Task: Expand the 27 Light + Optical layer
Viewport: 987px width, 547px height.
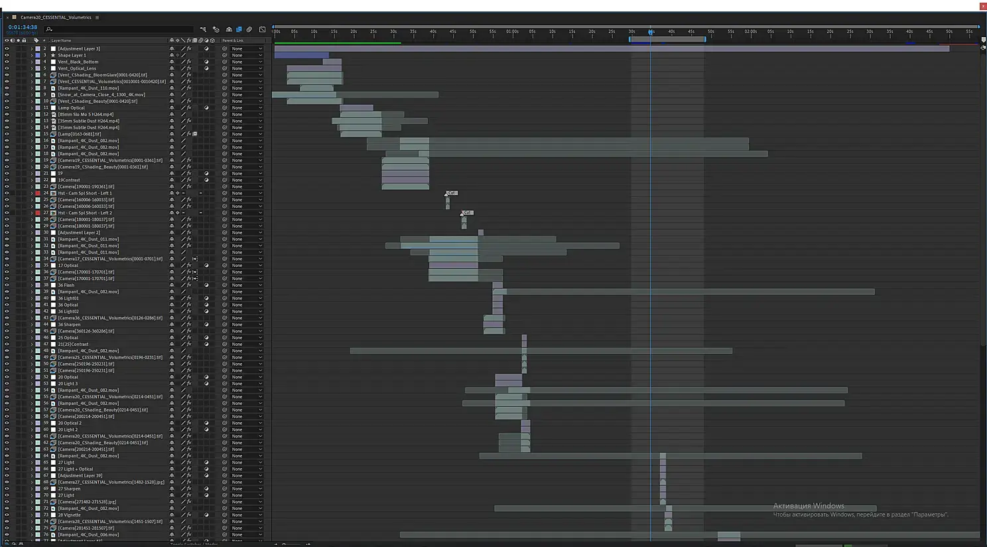Action: pos(31,469)
